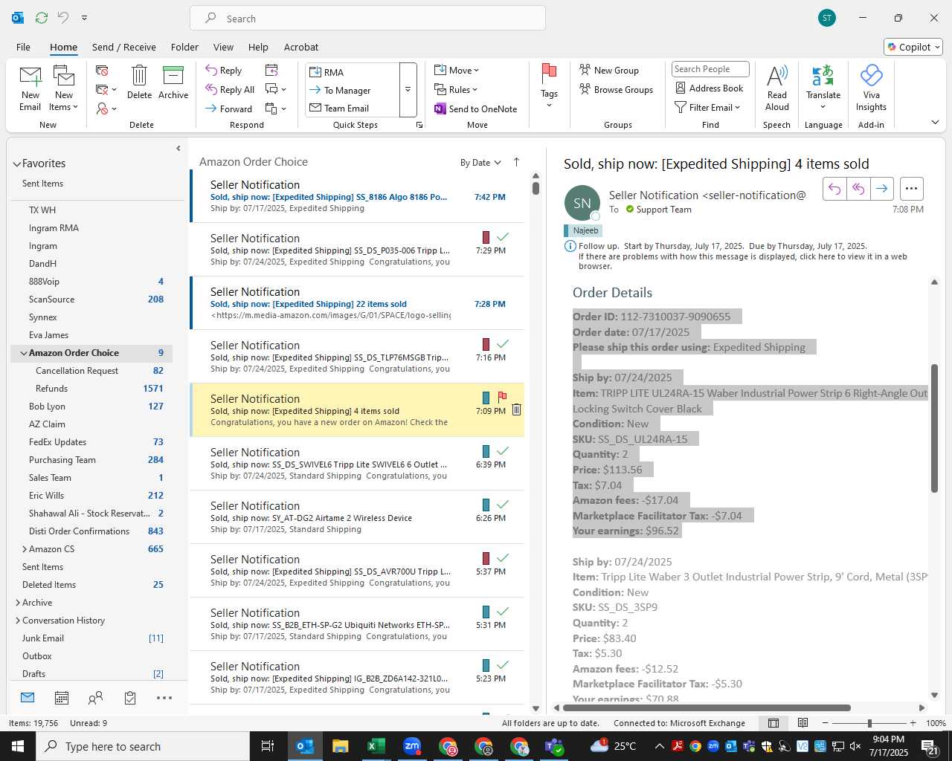The height and width of the screenshot is (761, 952).
Task: Click the zoom slider handle in status bar
Action: pyautogui.click(x=869, y=723)
